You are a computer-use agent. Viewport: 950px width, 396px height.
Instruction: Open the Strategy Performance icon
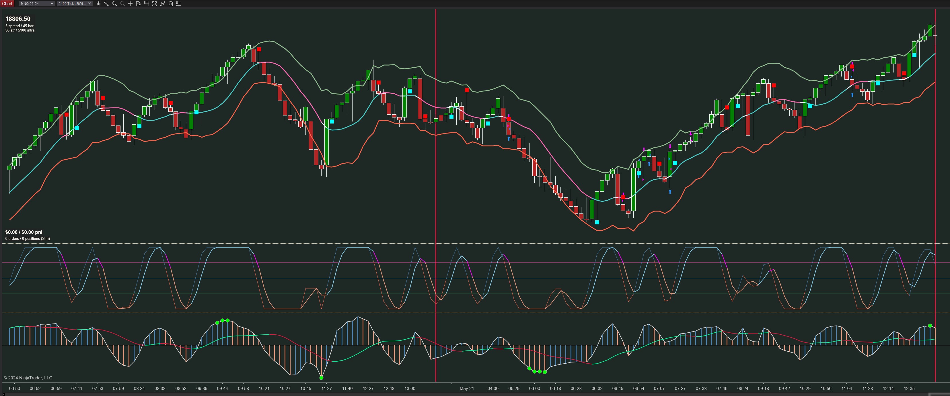click(x=171, y=4)
